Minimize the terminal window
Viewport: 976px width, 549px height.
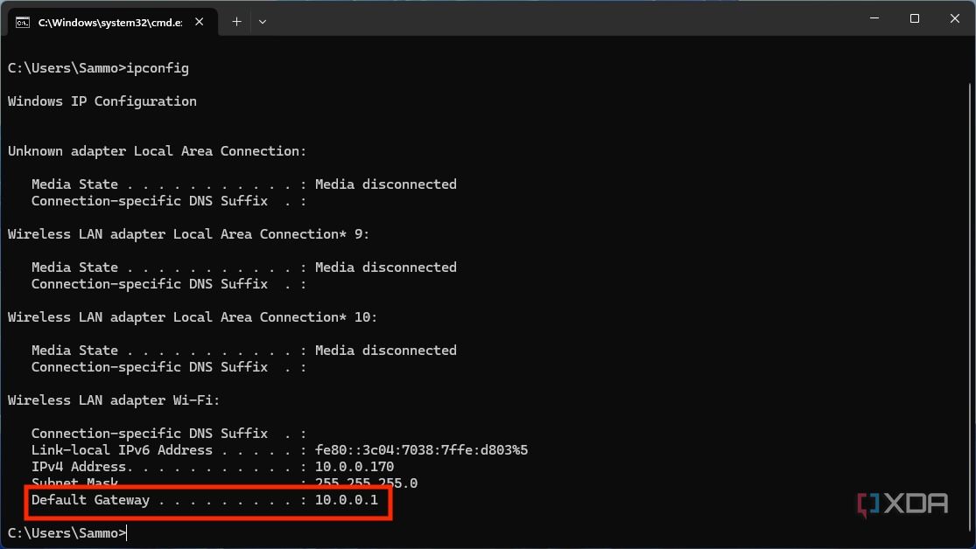(x=873, y=18)
